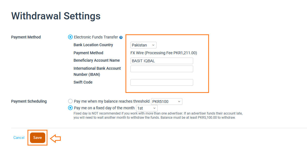Click the Withdrawal Settings heading
The image size is (307, 148).
point(56,16)
